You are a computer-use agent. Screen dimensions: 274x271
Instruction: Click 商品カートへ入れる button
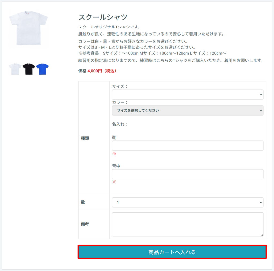(x=172, y=252)
